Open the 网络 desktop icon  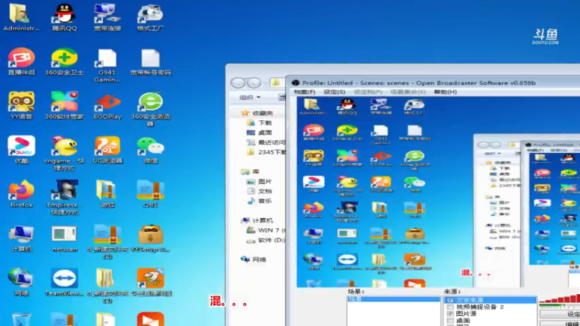tap(22, 283)
